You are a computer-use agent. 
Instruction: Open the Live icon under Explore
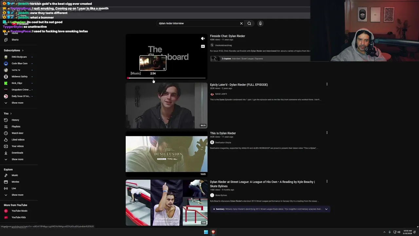coord(6,188)
